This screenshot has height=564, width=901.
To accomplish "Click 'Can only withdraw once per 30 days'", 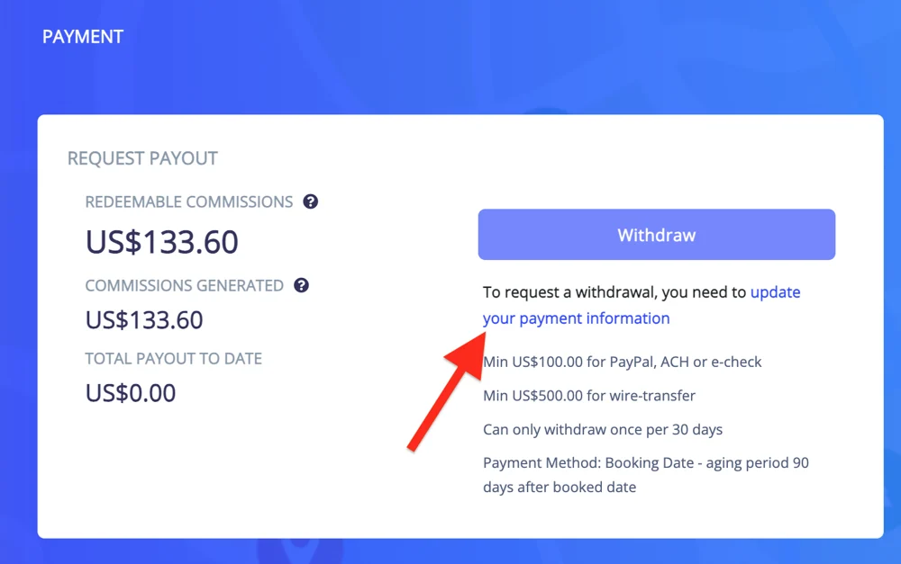I will (x=603, y=430).
